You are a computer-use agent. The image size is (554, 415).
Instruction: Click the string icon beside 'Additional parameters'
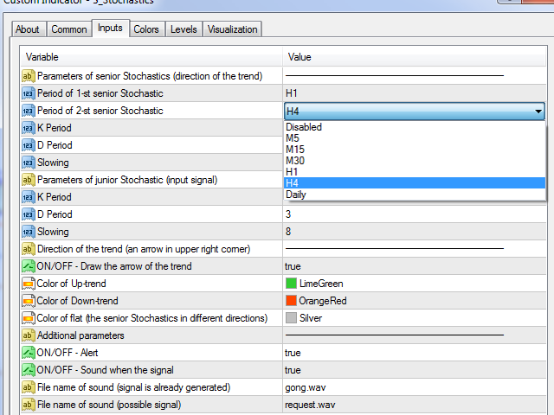(29, 335)
